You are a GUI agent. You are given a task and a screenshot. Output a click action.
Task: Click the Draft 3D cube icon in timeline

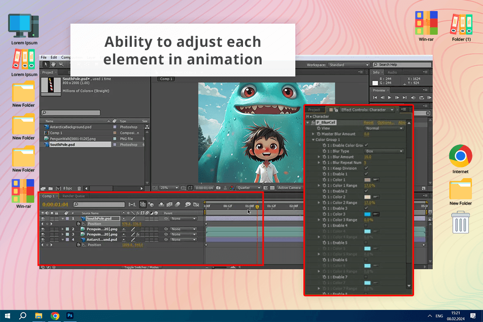tap(151, 204)
